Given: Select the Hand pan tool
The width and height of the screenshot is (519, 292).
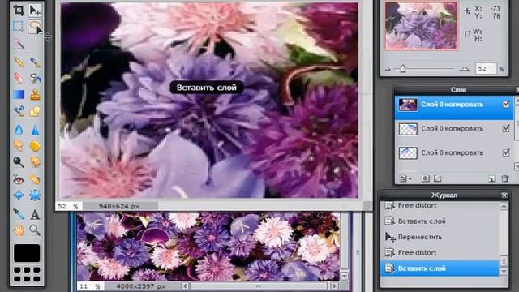Looking at the screenshot, I should (19, 230).
